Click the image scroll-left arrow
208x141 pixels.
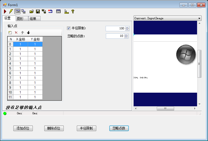point(135,109)
